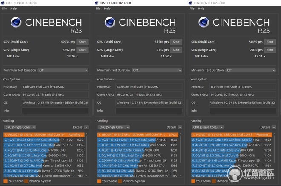Click 16 Cores, 24 Threads @ 3.42 GHz field
Viewport: 281px width, 186px height.
pyautogui.click(x=149, y=95)
